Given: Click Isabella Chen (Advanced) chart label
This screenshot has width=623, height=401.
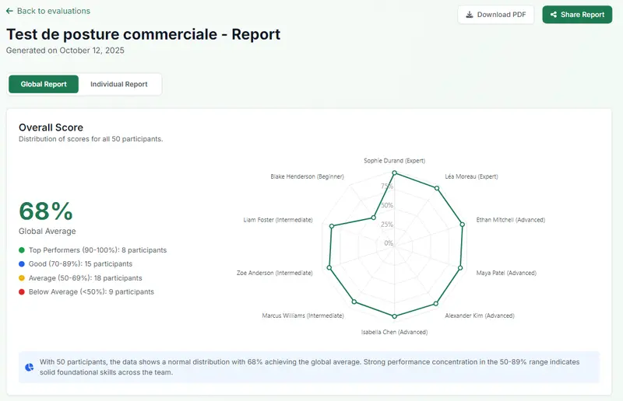Looking at the screenshot, I should 394,332.
